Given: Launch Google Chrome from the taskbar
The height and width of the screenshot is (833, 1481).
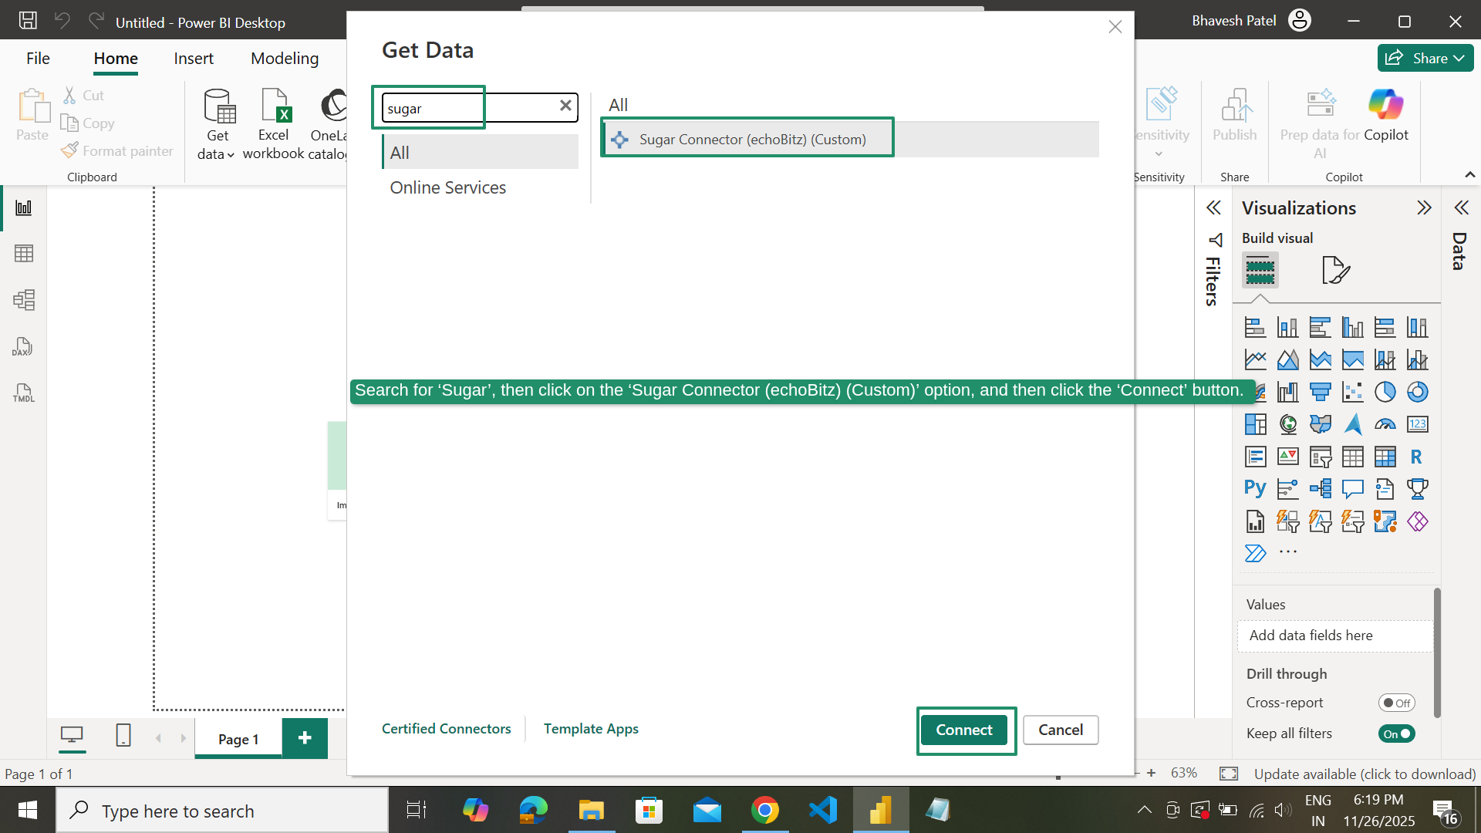Looking at the screenshot, I should click(764, 810).
